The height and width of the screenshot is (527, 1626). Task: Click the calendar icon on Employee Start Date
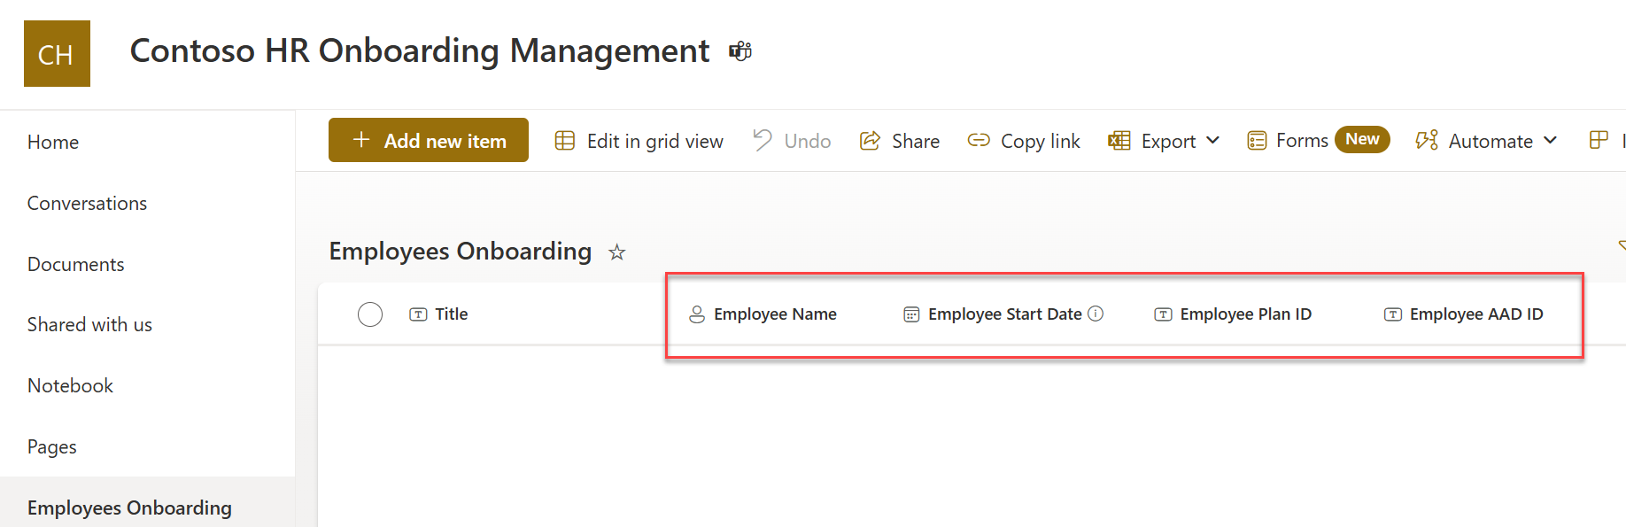click(911, 314)
